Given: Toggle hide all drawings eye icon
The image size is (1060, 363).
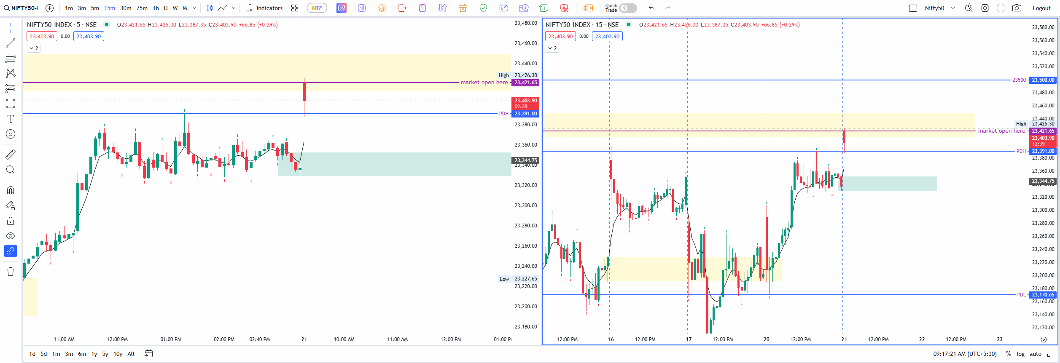Looking at the screenshot, I should pos(11,236).
